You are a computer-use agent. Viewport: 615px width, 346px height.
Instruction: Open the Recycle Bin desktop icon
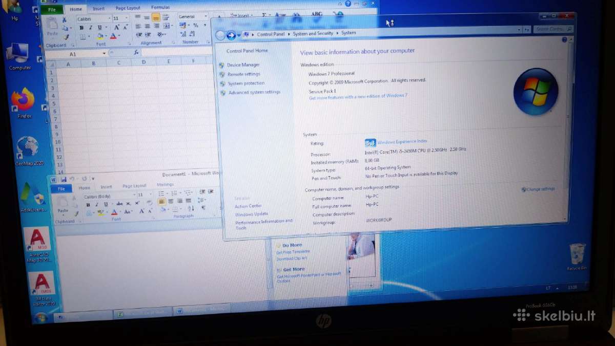pyautogui.click(x=577, y=257)
